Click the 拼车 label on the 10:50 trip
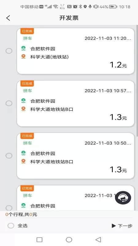The image size is (138, 246). [x=28, y=143]
